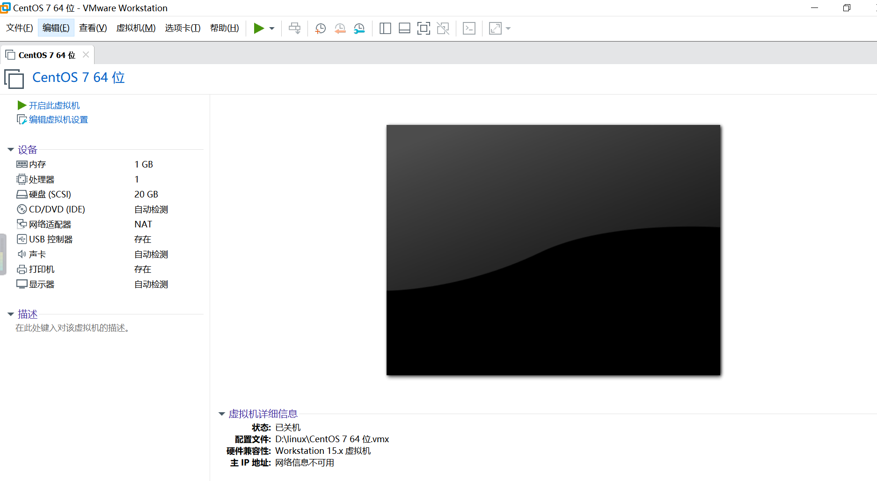This screenshot has height=481, width=877.
Task: Click the 1 GB memory value
Action: coord(144,164)
